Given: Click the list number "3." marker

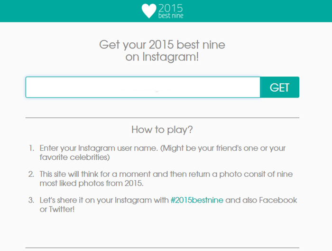Looking at the screenshot, I should tap(31, 200).
